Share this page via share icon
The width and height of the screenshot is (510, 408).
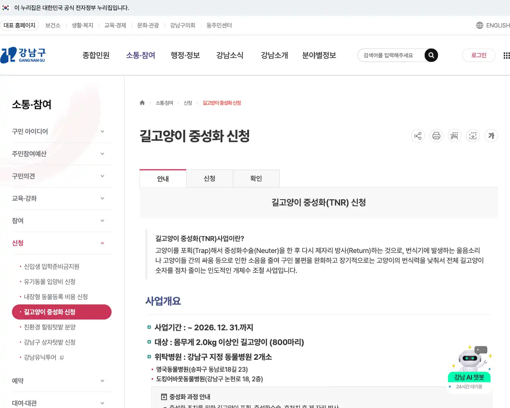click(x=418, y=136)
